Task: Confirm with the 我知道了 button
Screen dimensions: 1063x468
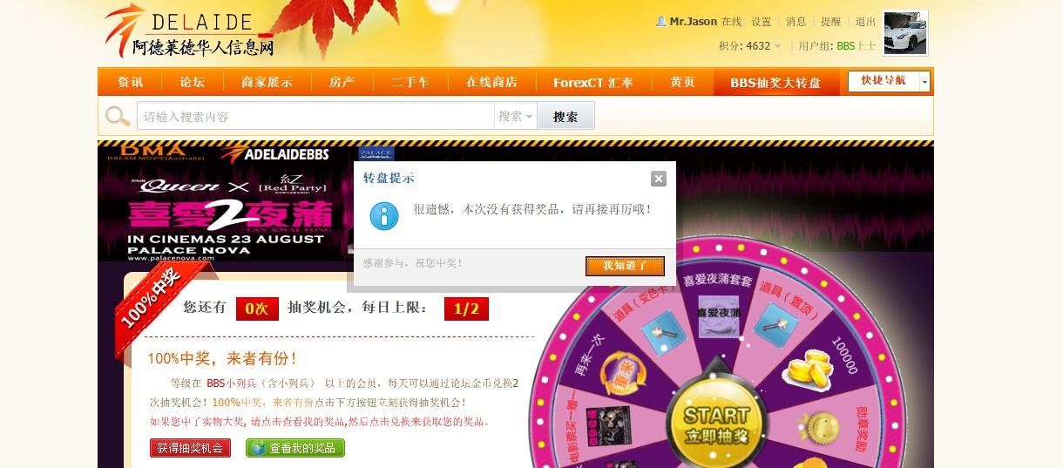Action: click(x=625, y=266)
